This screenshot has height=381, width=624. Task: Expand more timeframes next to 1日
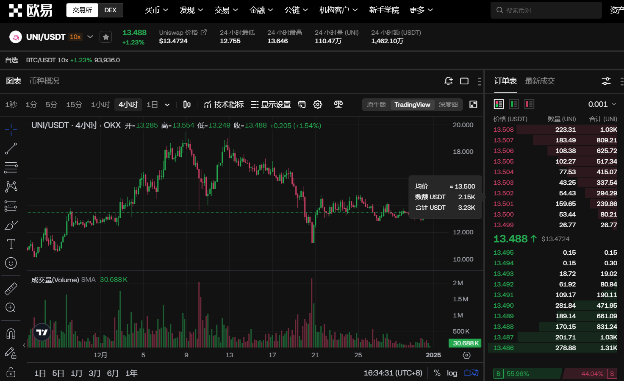(x=167, y=105)
